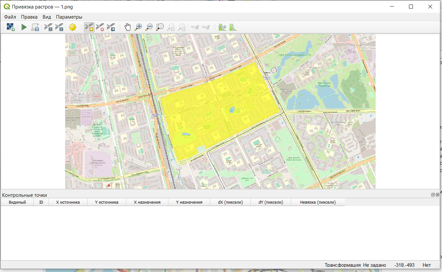Start georeferencing with the green play button
Screen dimensions: 442x272
coord(24,27)
